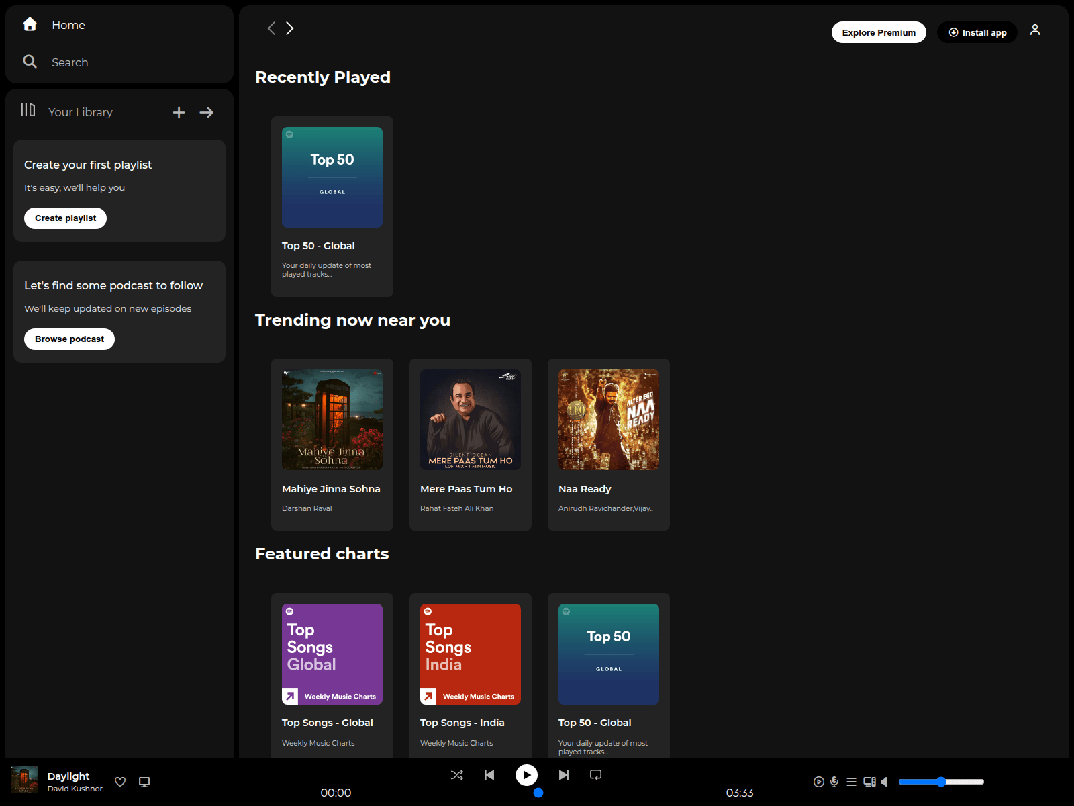Screen dimensions: 1074x806
Task: Open Top 50 Global in Featured charts
Action: click(x=609, y=654)
